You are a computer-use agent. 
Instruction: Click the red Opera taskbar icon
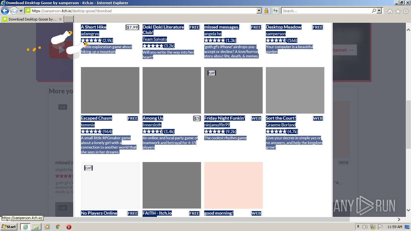coord(69,227)
